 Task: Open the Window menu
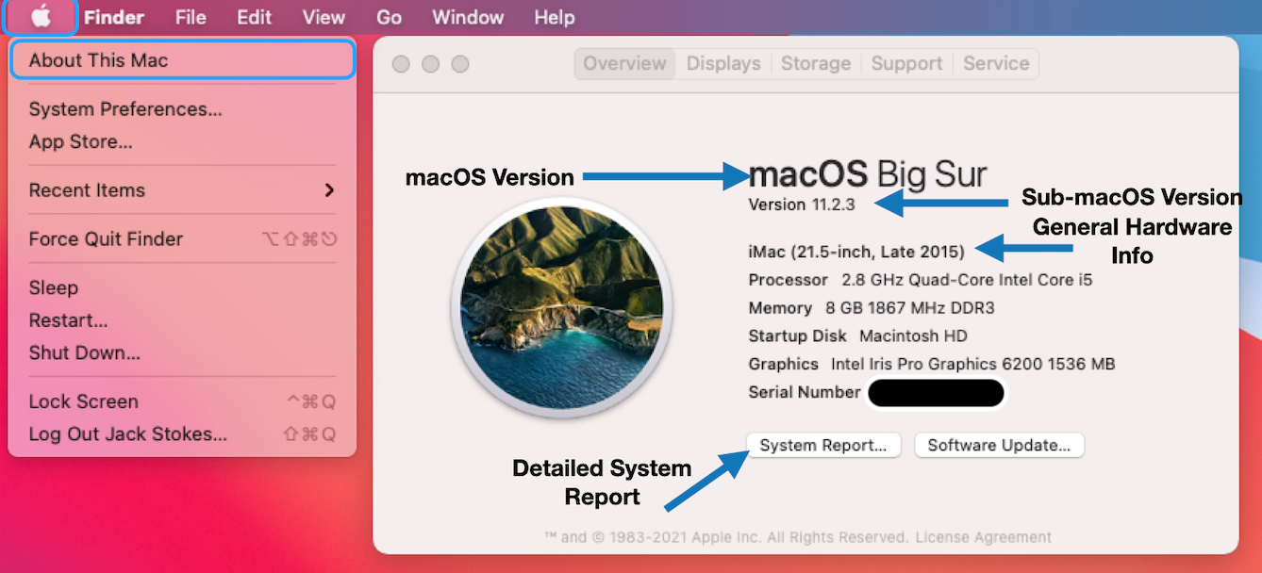point(468,17)
